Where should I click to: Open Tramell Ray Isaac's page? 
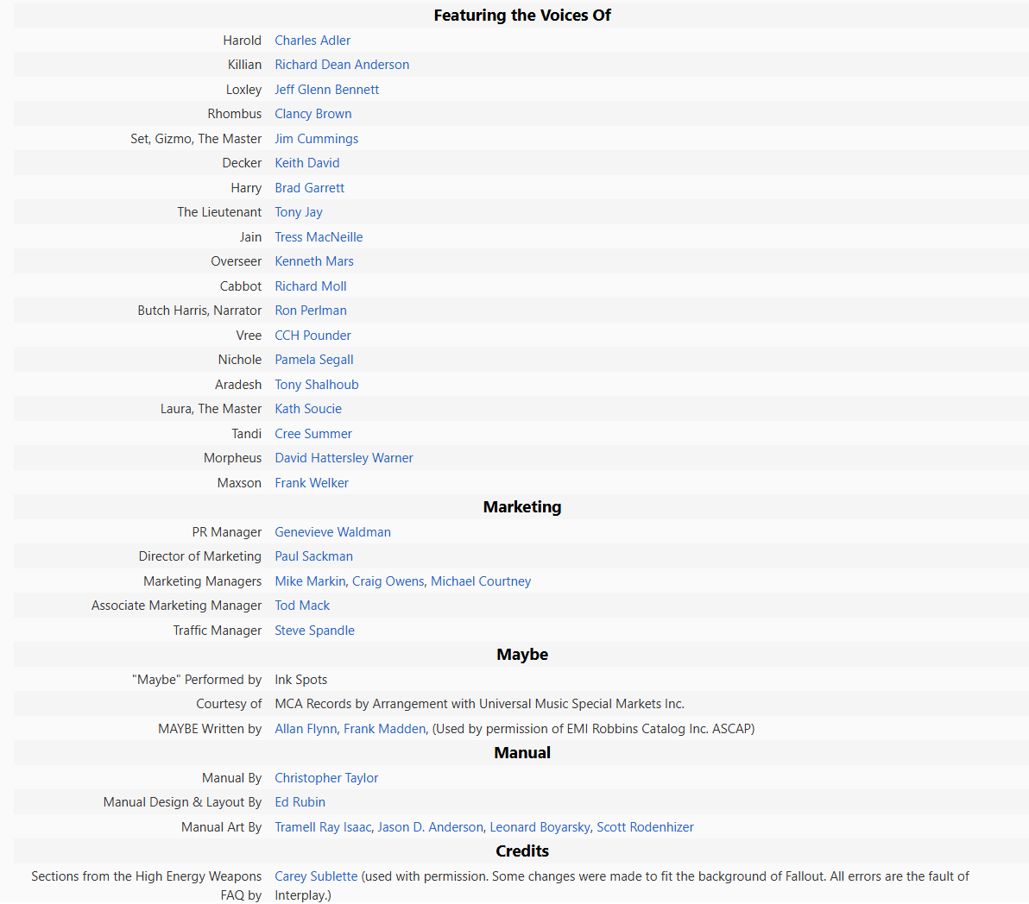(323, 827)
